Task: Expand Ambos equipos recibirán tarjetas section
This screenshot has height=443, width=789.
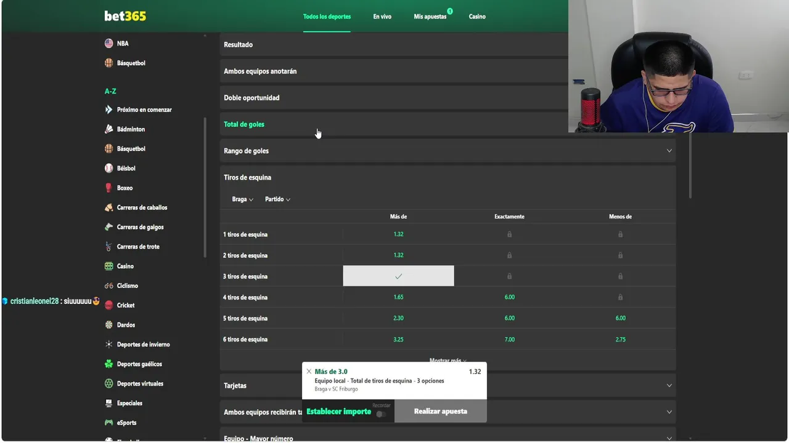Action: click(448, 412)
